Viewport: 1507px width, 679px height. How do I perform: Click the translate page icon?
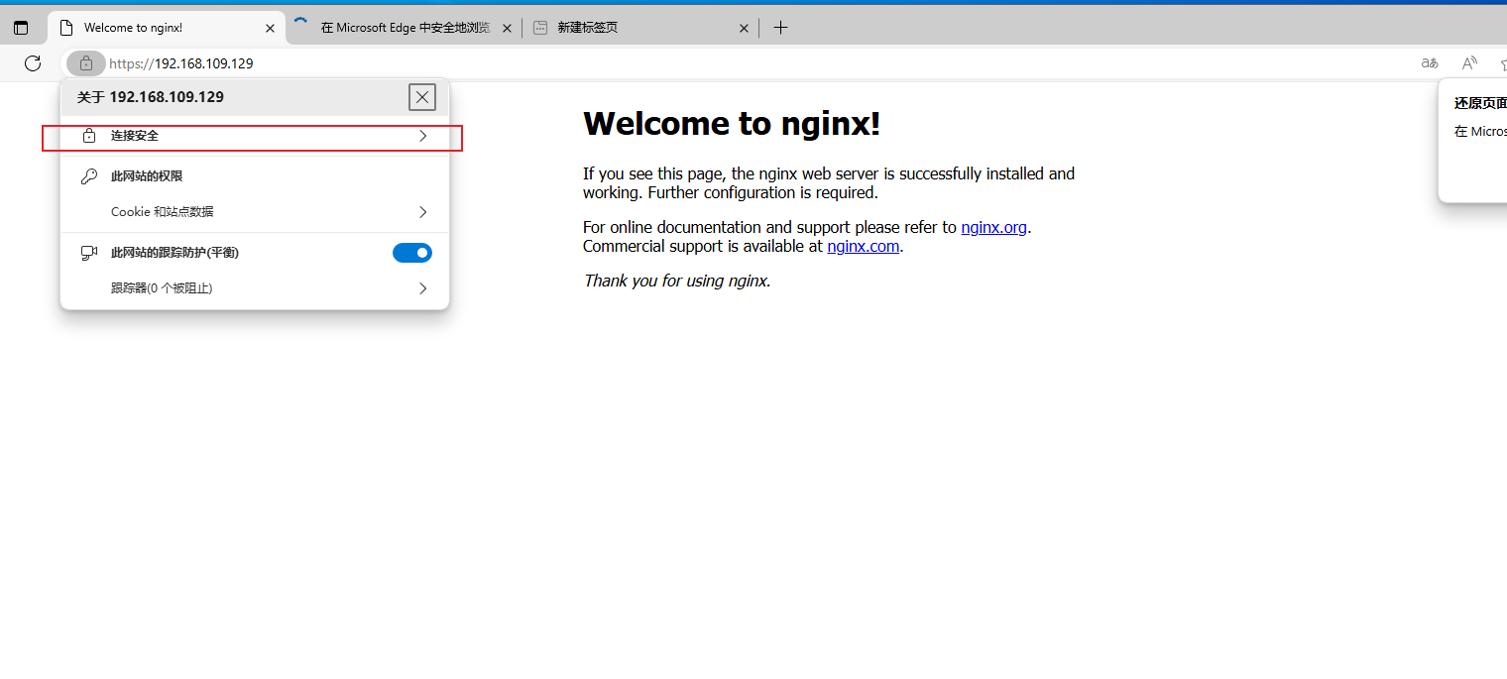1430,63
